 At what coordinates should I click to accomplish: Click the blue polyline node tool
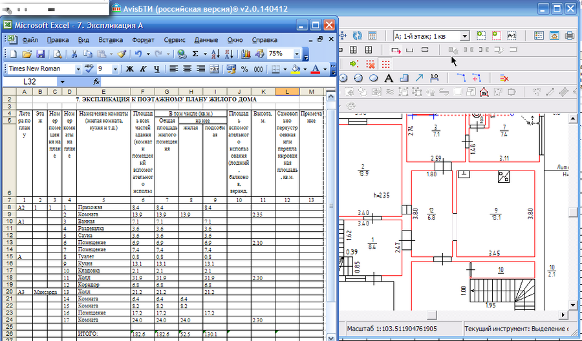pyautogui.click(x=461, y=78)
